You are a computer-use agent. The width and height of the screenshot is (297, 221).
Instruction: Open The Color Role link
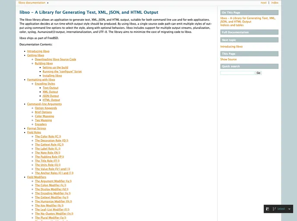point(48,136)
